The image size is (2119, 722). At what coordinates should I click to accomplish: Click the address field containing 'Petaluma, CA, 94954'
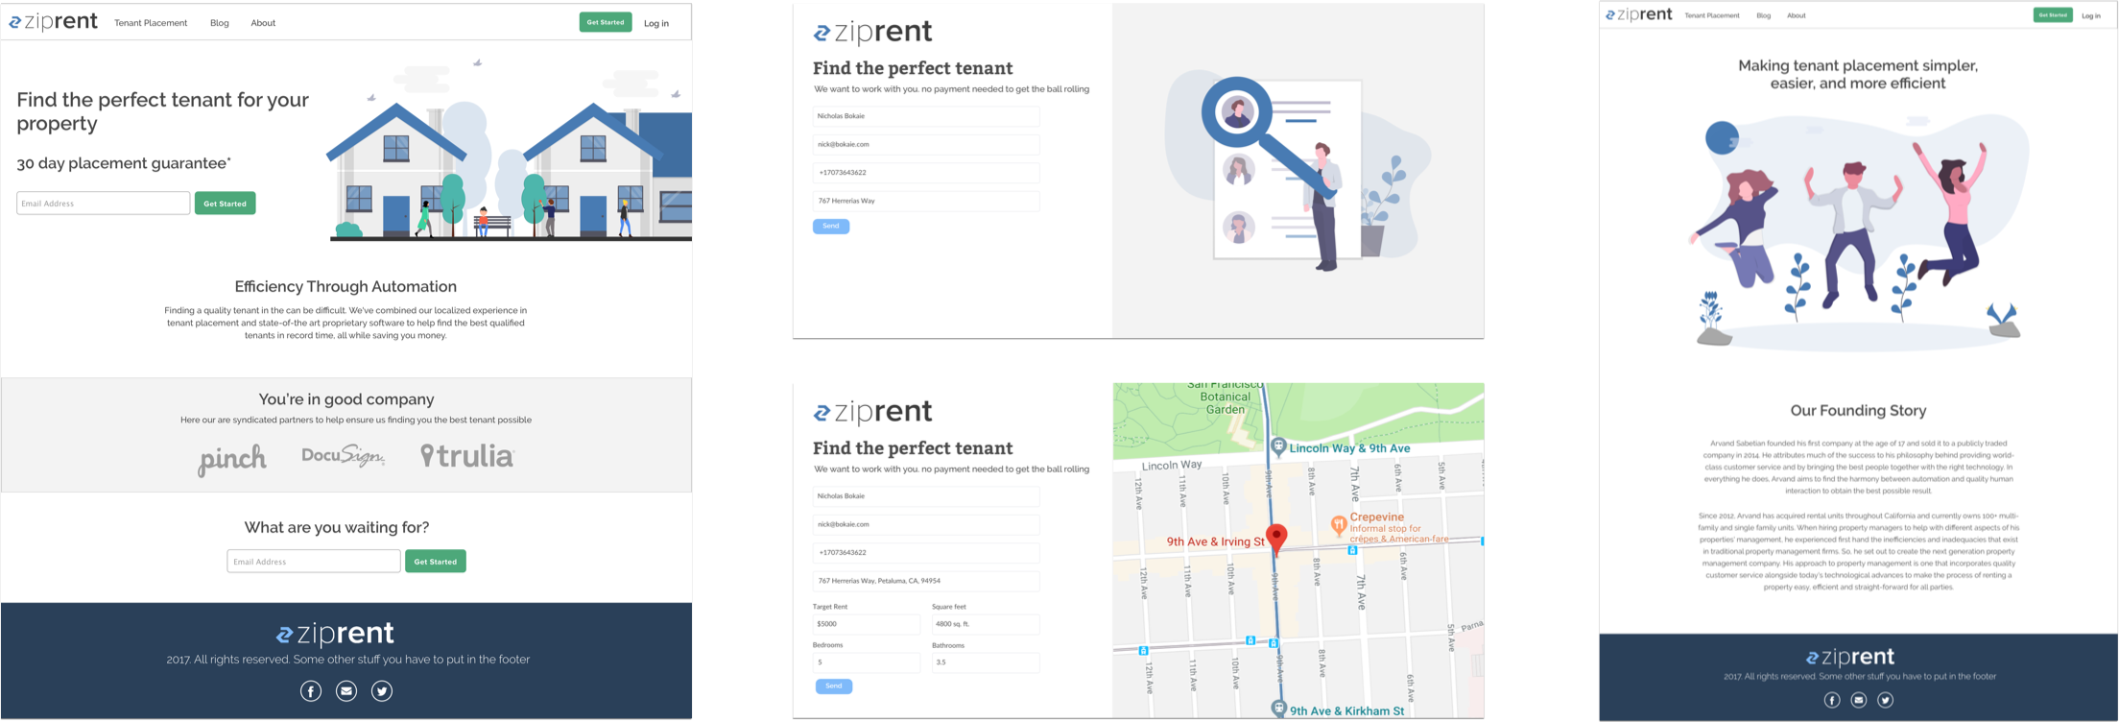pyautogui.click(x=926, y=582)
